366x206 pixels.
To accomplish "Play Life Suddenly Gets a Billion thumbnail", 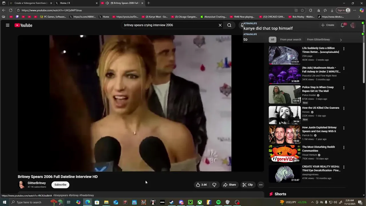I will 285,56.
